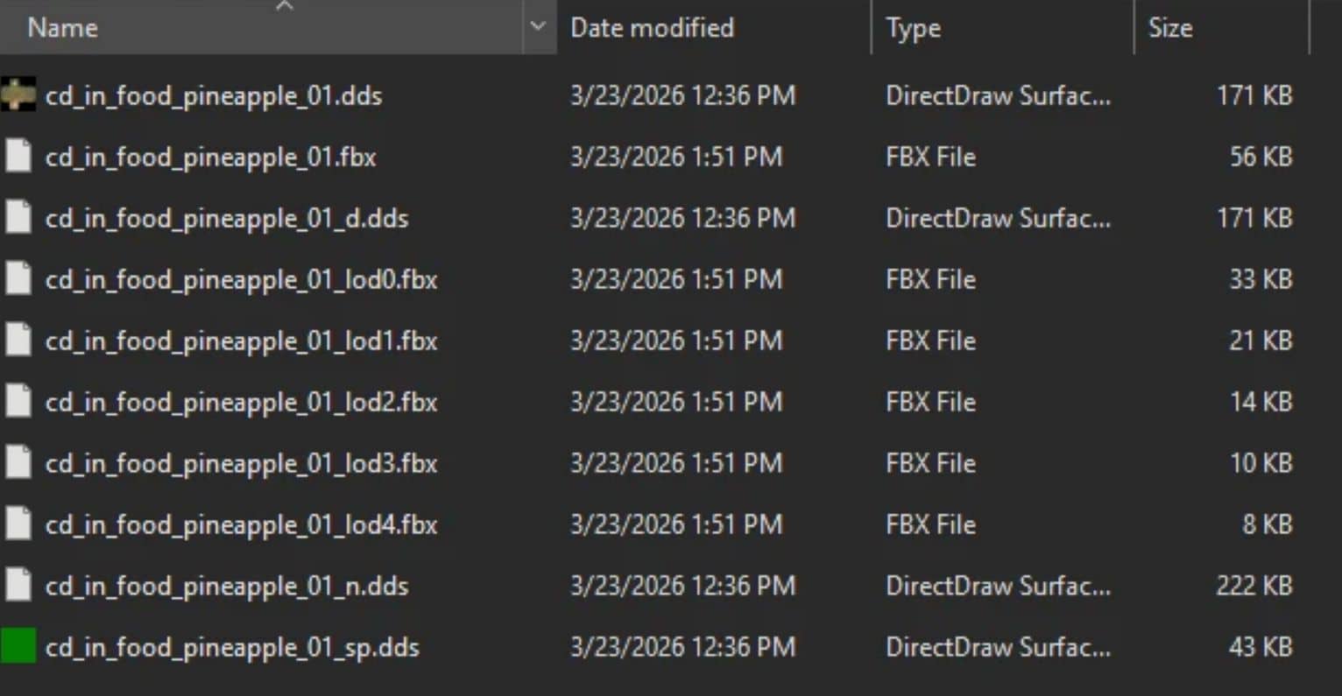Sort files by Date modified header
Screen dimensions: 1342x696
[x=652, y=28]
